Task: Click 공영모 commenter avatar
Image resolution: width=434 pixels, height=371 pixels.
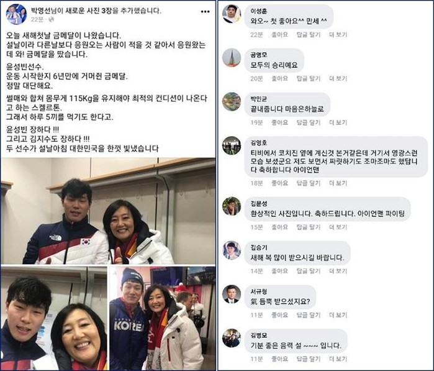Action: pyautogui.click(x=232, y=58)
